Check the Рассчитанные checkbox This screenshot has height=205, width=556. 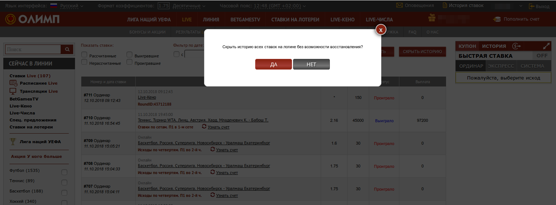(x=84, y=55)
